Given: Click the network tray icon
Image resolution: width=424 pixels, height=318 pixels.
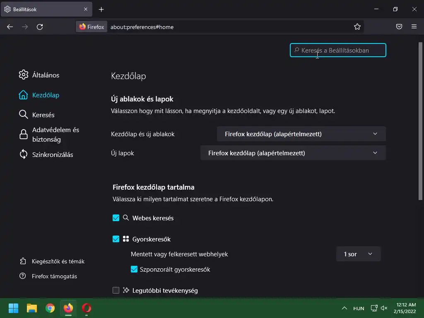Looking at the screenshot, I should tap(374, 308).
